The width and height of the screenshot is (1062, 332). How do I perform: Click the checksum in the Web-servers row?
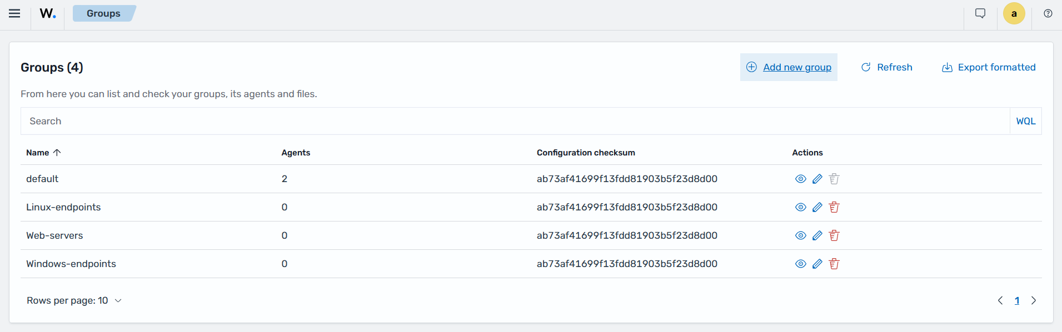click(x=627, y=235)
